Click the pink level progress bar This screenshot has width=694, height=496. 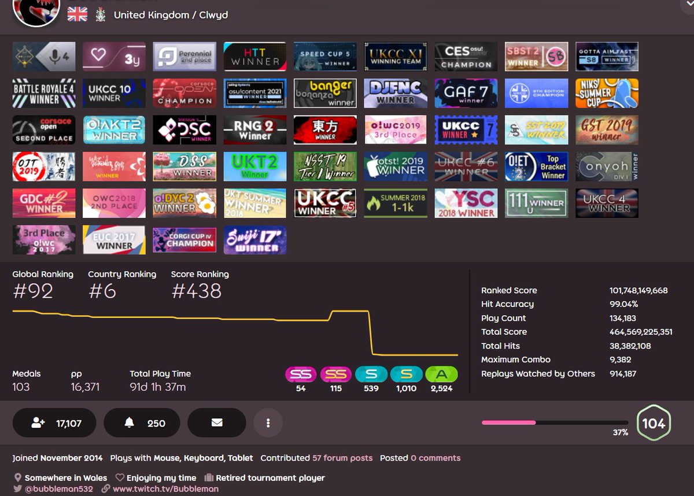click(555, 423)
